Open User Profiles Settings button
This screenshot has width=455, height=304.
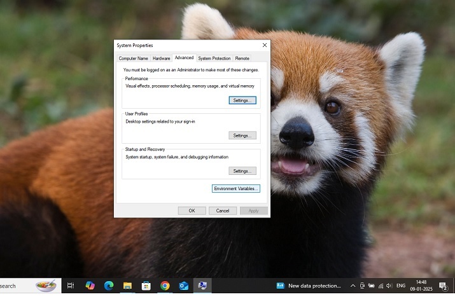[242, 135]
